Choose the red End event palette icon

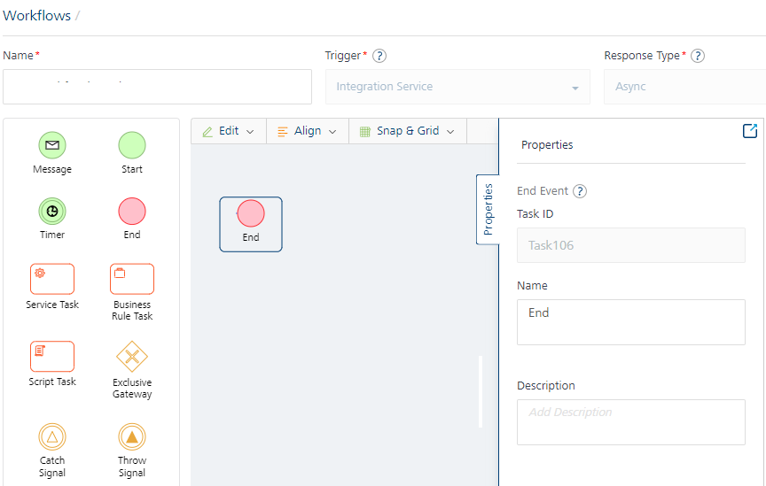[132, 212]
